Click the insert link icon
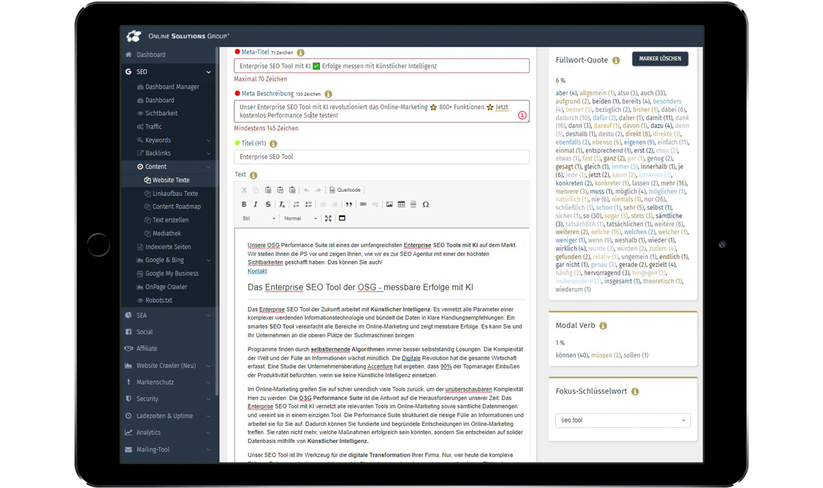Image resolution: width=823 pixels, height=488 pixels. coord(363,205)
